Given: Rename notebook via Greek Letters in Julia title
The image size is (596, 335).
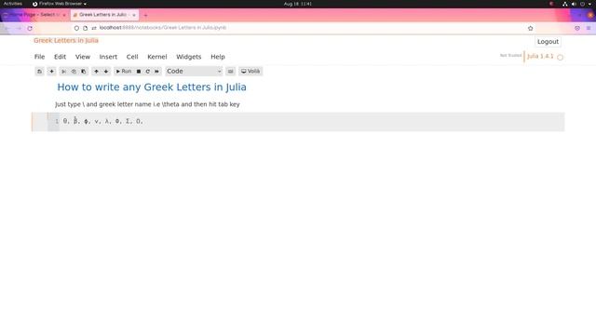Looking at the screenshot, I should click(x=66, y=40).
